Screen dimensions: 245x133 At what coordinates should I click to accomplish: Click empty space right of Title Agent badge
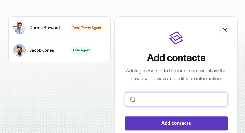point(101,50)
